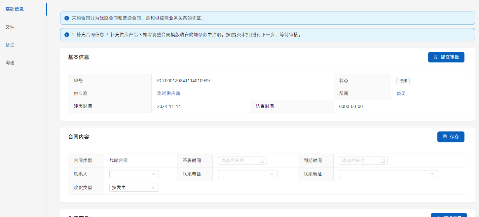Click the disk icon inside 保存 button
Screen dimensions: 479x217
pyautogui.click(x=445, y=137)
